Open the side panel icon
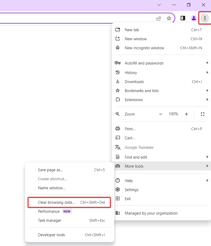The image size is (211, 246). [183, 18]
